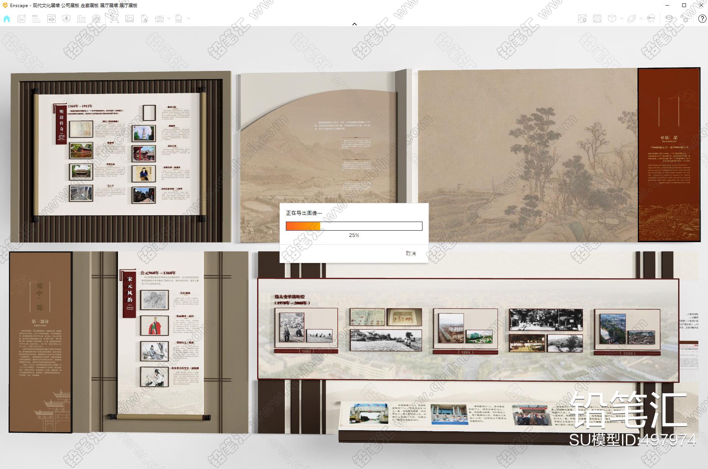The height and width of the screenshot is (469, 708).
Task: Open the site context map icon
Action: tap(66, 19)
